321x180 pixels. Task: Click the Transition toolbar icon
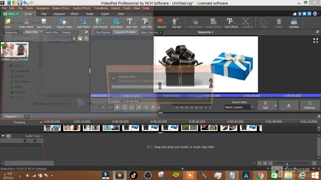pos(247,23)
